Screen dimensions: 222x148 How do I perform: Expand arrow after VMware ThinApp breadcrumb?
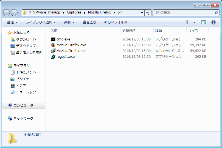click(x=64, y=13)
